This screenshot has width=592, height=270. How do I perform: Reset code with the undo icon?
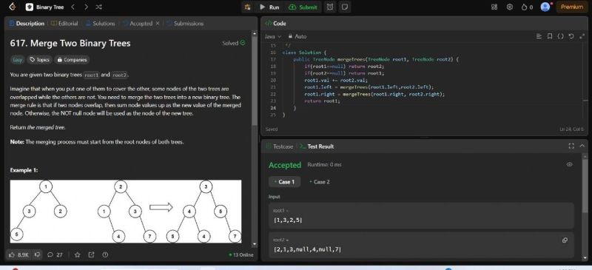[571, 36]
